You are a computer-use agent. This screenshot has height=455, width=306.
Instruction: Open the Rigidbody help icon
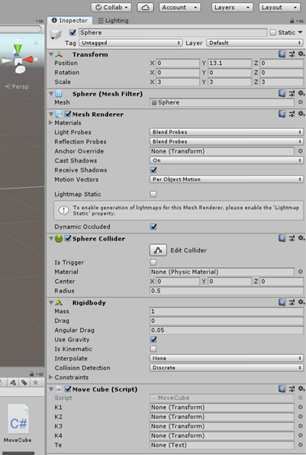(282, 302)
